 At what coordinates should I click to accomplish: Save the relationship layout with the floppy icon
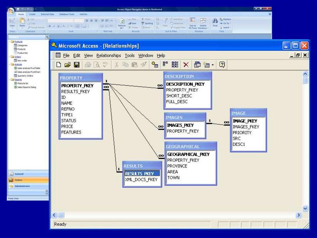[76, 65]
